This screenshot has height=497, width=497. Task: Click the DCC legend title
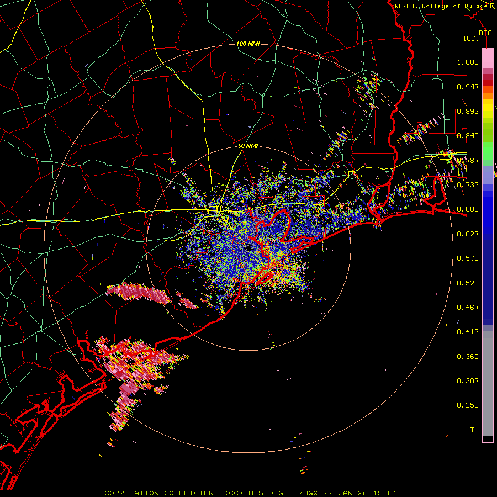pos(485,33)
